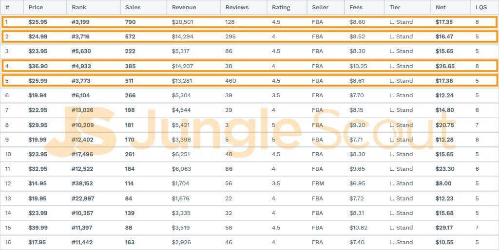Click the $39.99 price cell

pyautogui.click(x=38, y=228)
